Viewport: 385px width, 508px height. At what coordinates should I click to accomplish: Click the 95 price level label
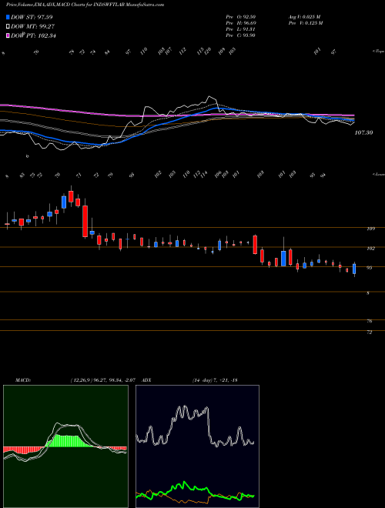pyautogui.click(x=370, y=268)
